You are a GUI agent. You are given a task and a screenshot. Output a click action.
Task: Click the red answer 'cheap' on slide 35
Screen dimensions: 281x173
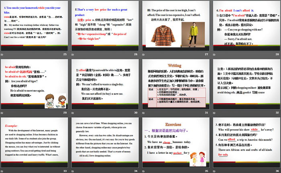click(167, 142)
